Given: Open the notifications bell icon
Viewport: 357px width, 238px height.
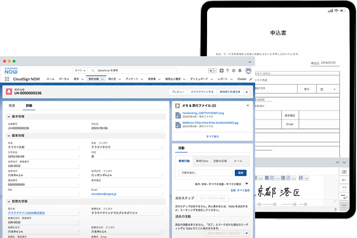Looking at the screenshot, I should point(240,70).
